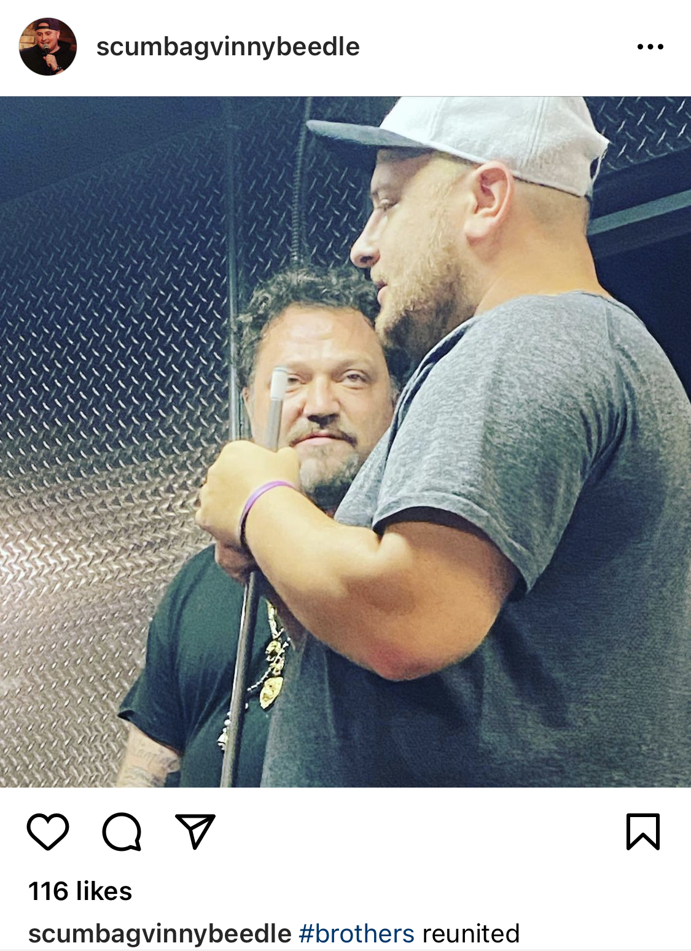View the 116 likes list
Viewport: 691px width, 951px height.
(80, 891)
